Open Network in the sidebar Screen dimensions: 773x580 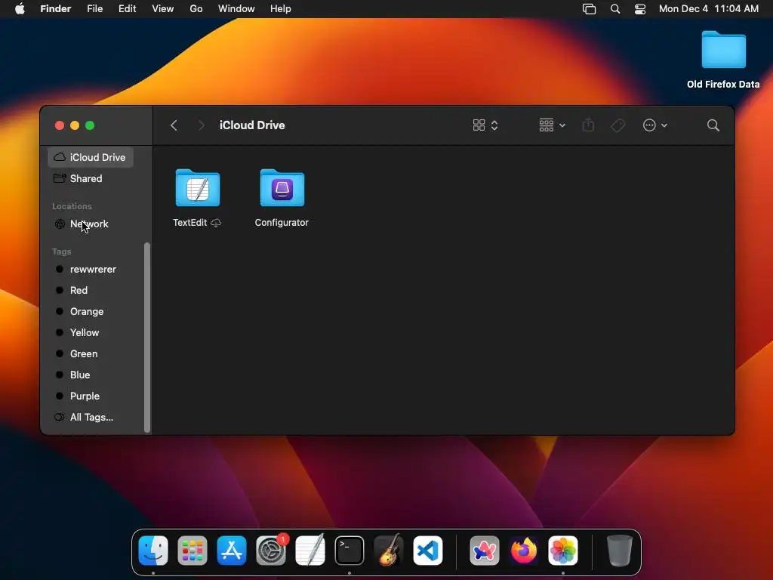(x=91, y=224)
